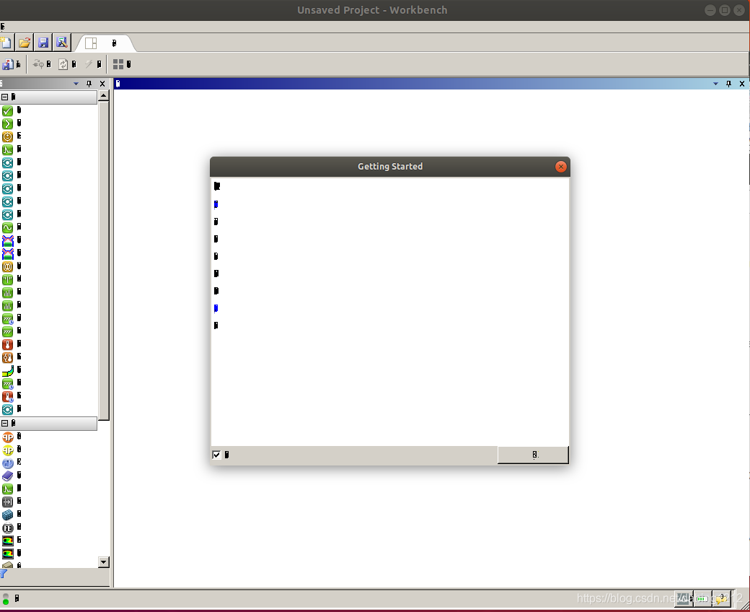Click the New project toolbar icon

[6, 43]
